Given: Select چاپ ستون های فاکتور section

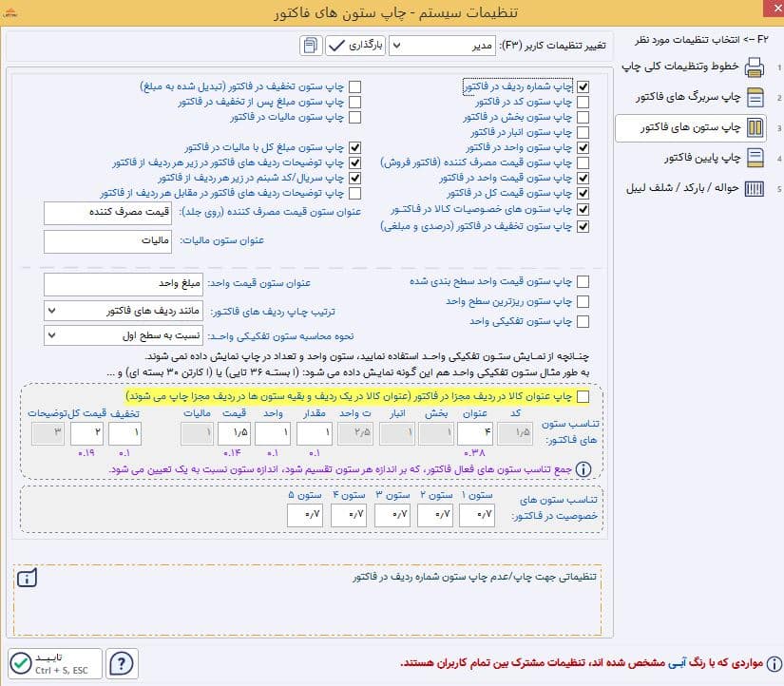Looking at the screenshot, I should (692, 128).
